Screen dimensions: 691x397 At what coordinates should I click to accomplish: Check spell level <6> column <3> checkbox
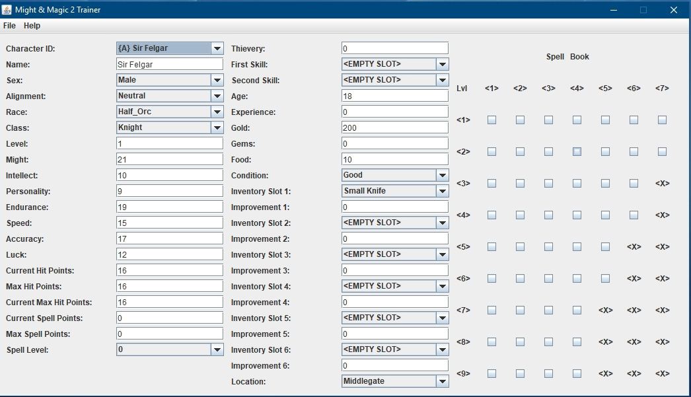[x=549, y=279]
